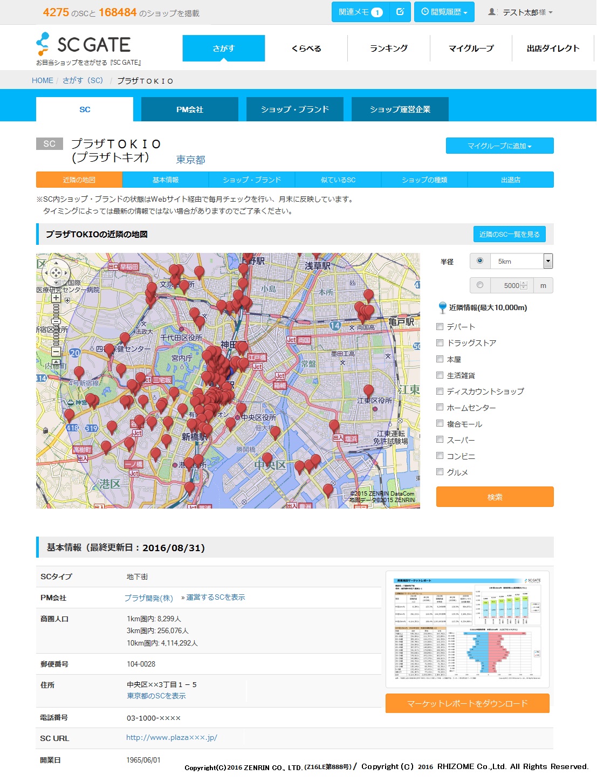The height and width of the screenshot is (782, 597).
Task: Select the 出退店 sub tab
Action: click(511, 180)
